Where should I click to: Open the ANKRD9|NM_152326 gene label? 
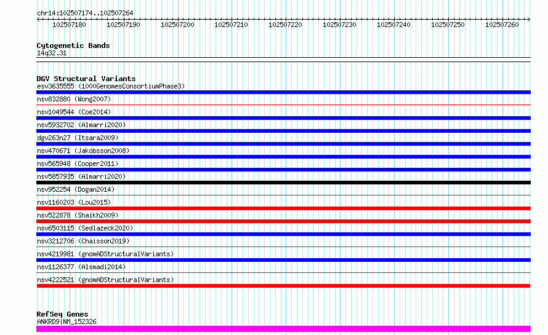coord(66,321)
